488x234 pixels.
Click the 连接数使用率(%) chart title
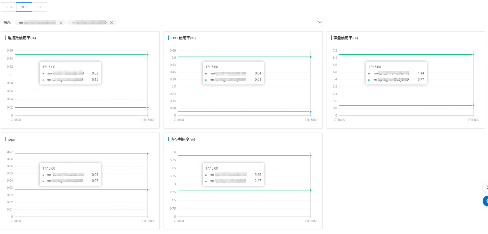click(22, 38)
